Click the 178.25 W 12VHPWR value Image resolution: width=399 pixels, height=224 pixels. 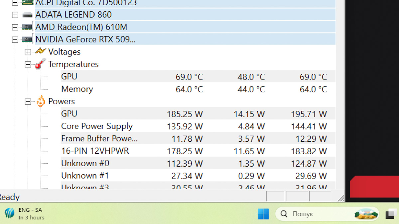[x=185, y=151]
